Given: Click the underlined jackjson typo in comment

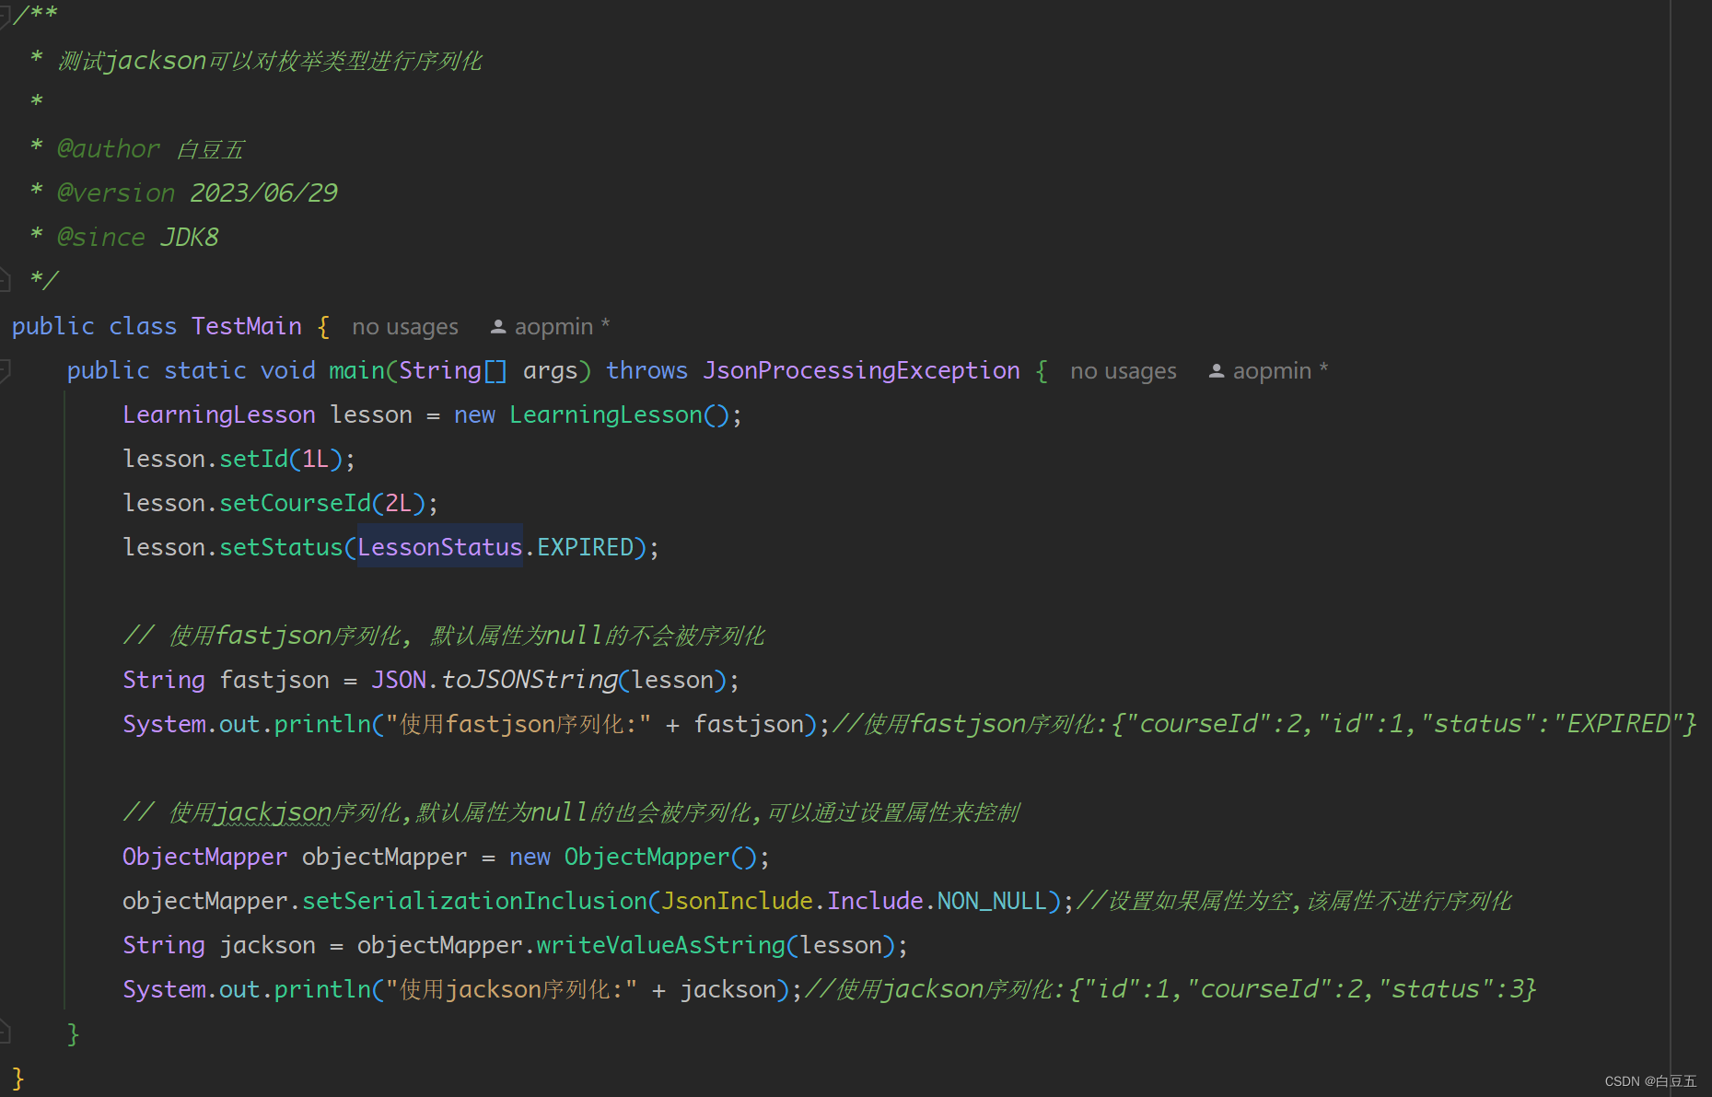Looking at the screenshot, I should coord(272,812).
